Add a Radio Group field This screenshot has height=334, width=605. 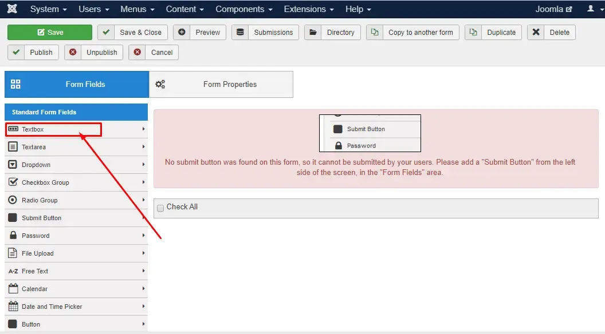[76, 200]
